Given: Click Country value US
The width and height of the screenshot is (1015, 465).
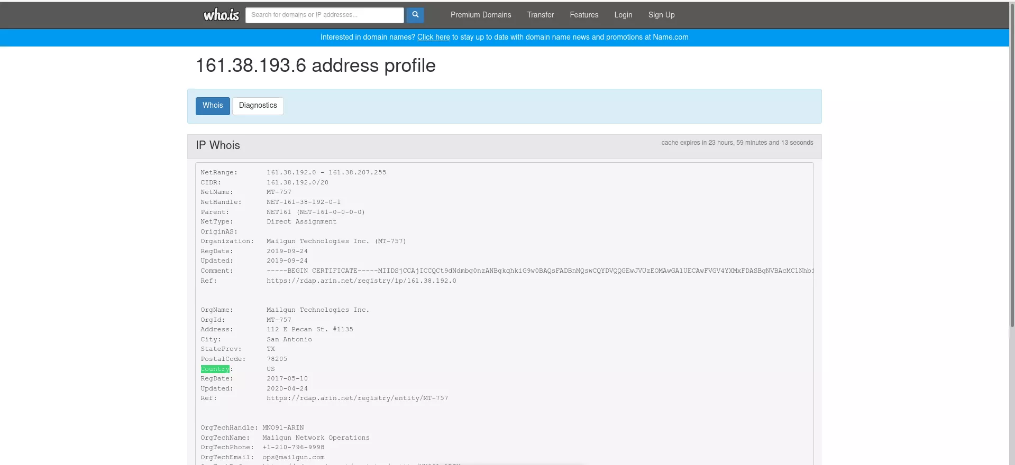Looking at the screenshot, I should tap(271, 369).
